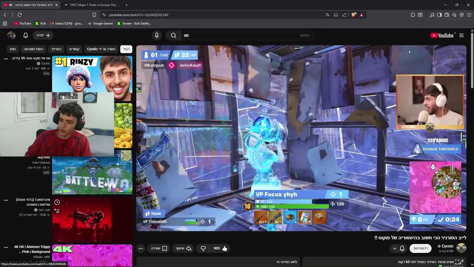Select the 'קשורים' filter chip
The height and width of the screenshot is (267, 474).
point(74,49)
